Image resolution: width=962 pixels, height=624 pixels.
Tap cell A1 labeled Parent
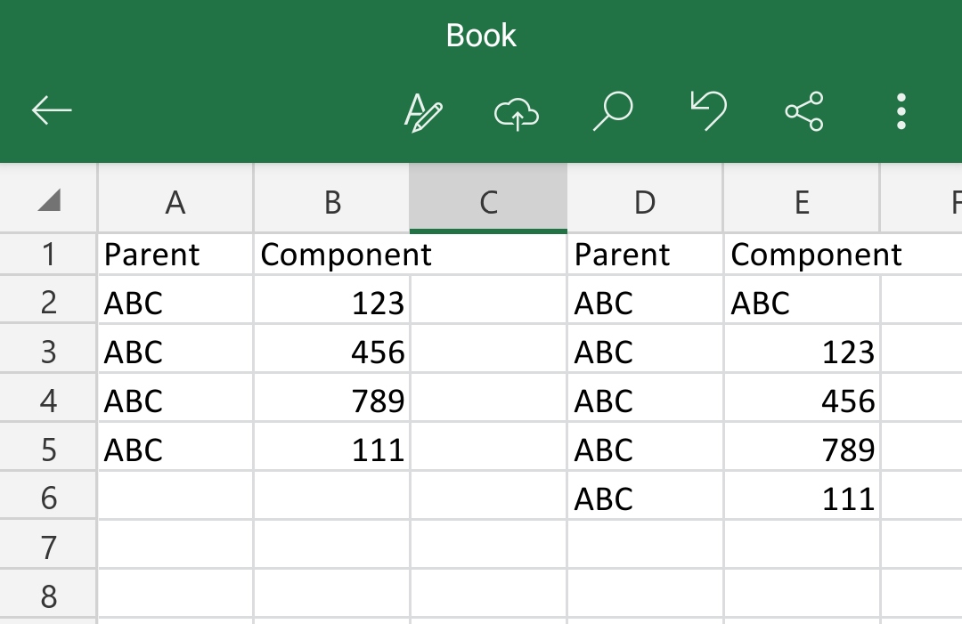pos(175,254)
